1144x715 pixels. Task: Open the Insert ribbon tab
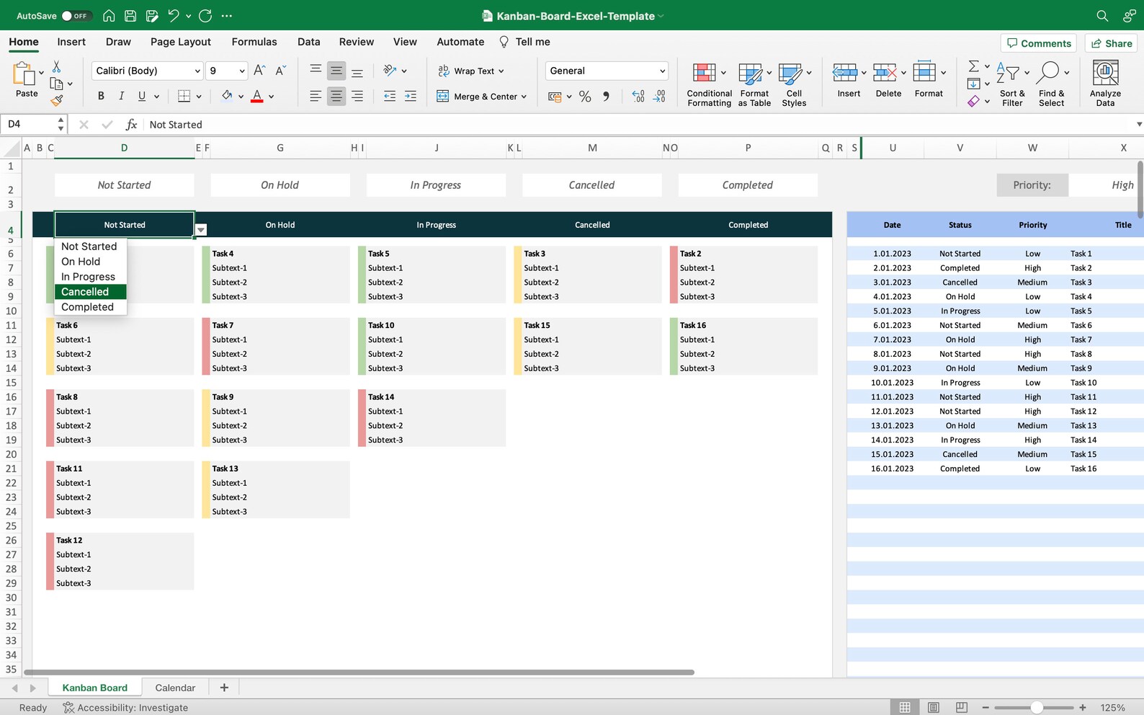(x=71, y=42)
